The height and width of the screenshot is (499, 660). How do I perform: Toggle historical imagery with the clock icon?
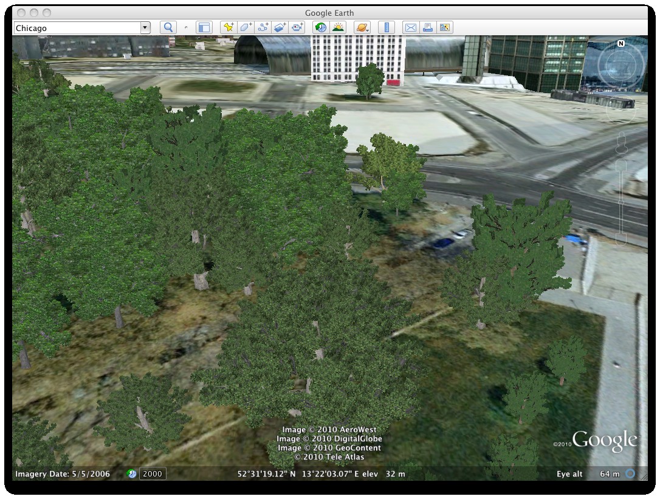click(x=320, y=27)
